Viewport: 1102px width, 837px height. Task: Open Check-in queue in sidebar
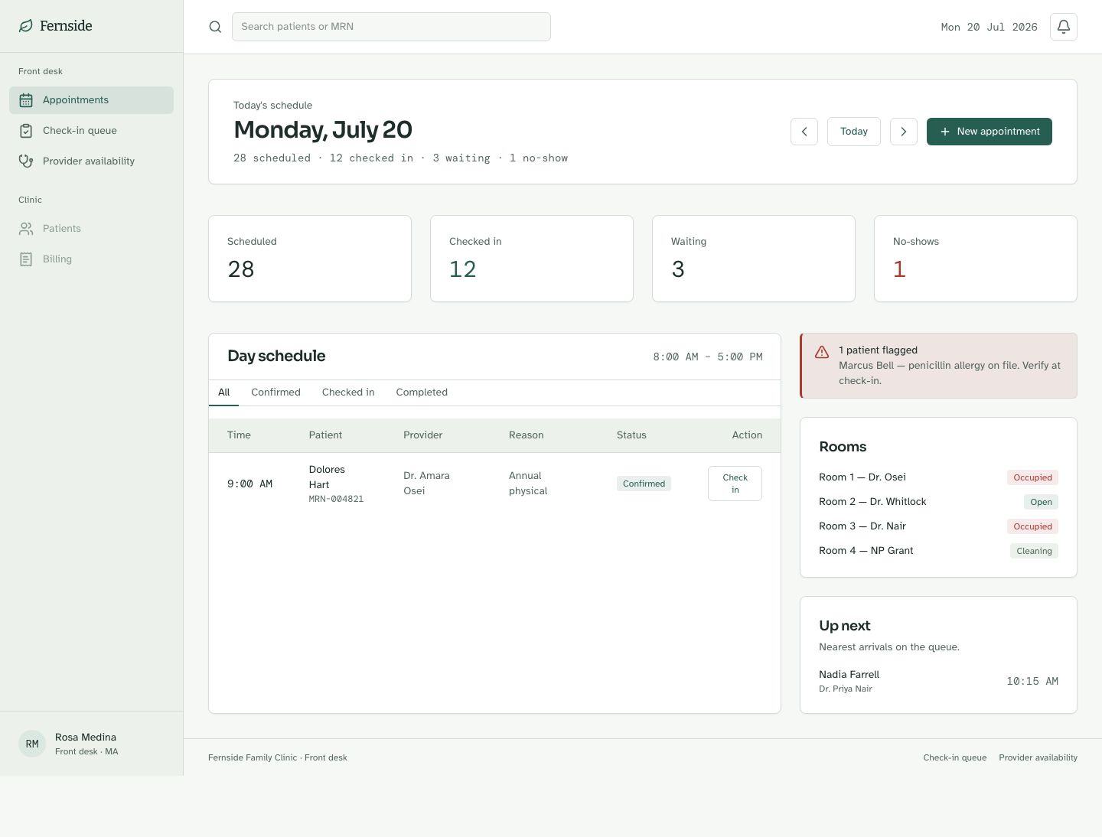pyautogui.click(x=92, y=131)
